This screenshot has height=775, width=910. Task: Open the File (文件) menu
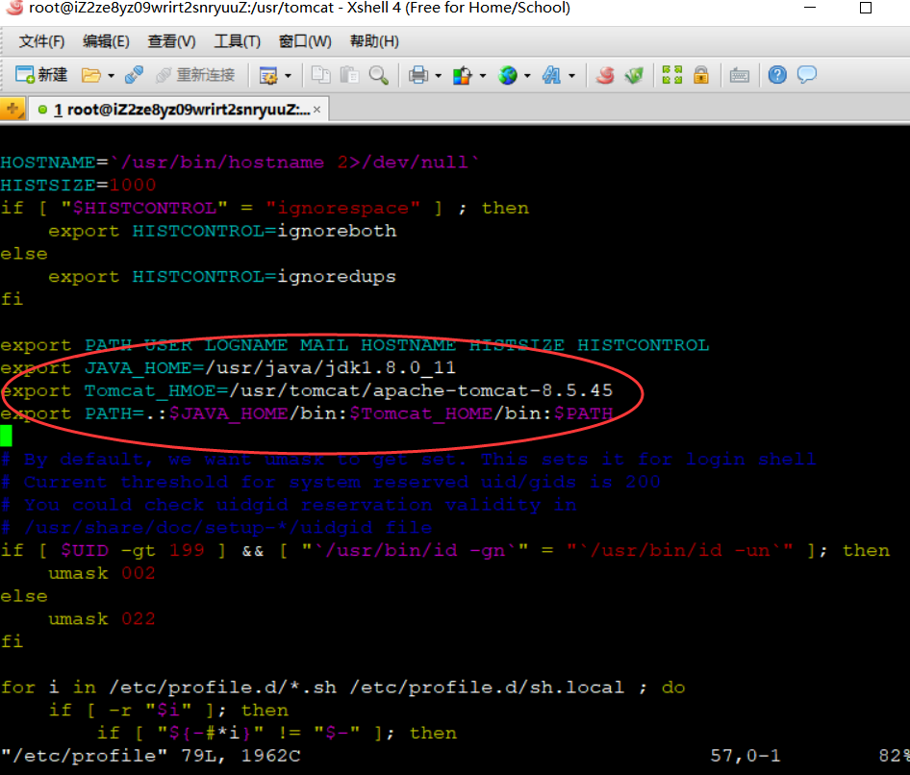41,41
